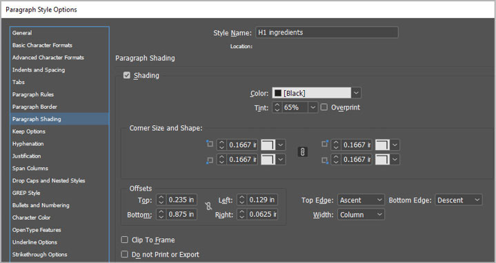Open the Bottom Edge Descent dropdown
The image size is (496, 263).
coord(459,200)
